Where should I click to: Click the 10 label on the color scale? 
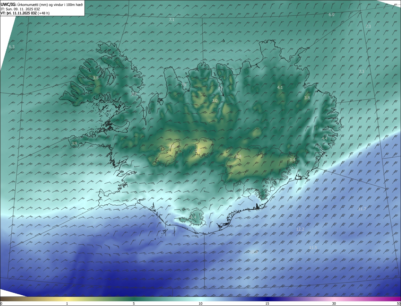[x=200, y=304]
